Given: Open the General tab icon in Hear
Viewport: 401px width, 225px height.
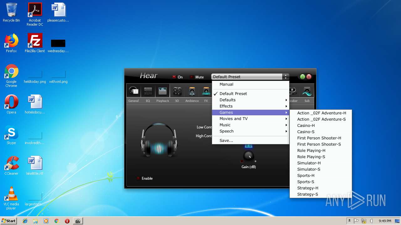Looking at the screenshot, I should pyautogui.click(x=133, y=91).
